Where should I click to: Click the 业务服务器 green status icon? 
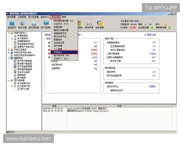[x=152, y=27]
